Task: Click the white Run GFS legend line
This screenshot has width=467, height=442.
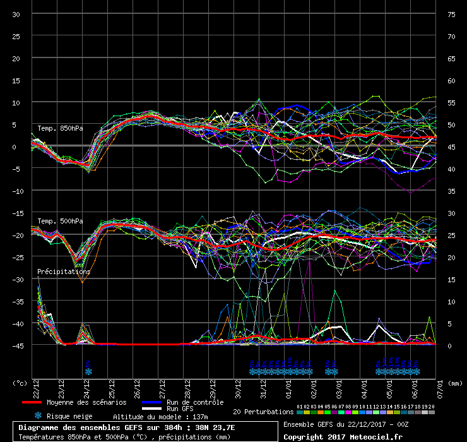Action: pos(151,409)
